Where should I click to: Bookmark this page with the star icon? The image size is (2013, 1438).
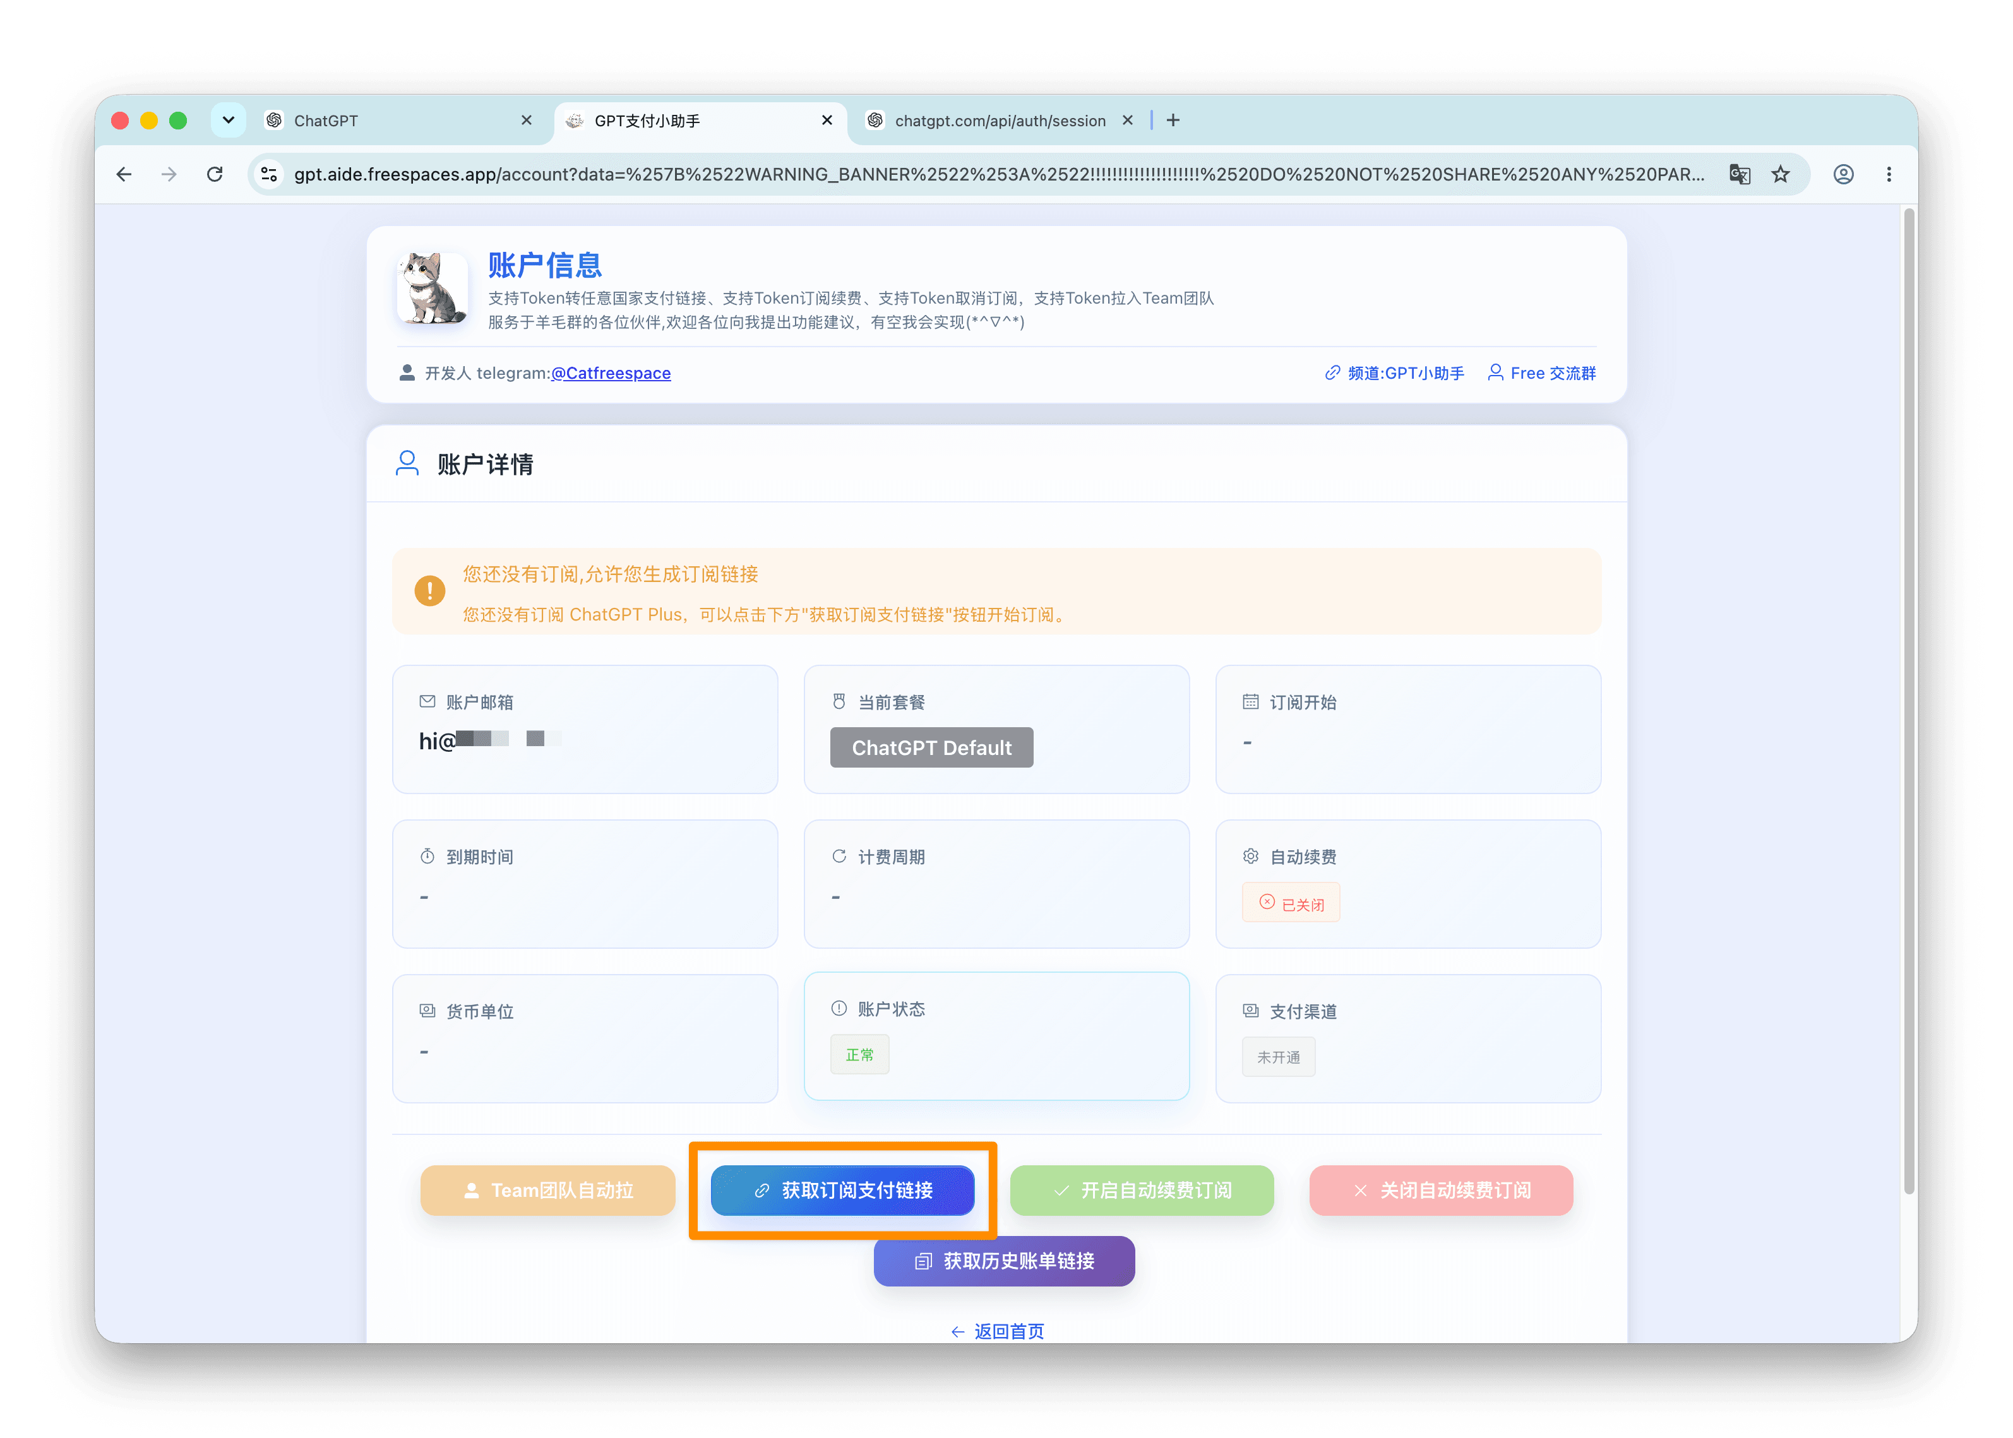pos(1781,174)
